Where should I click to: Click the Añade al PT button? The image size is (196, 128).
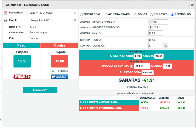pos(40,90)
